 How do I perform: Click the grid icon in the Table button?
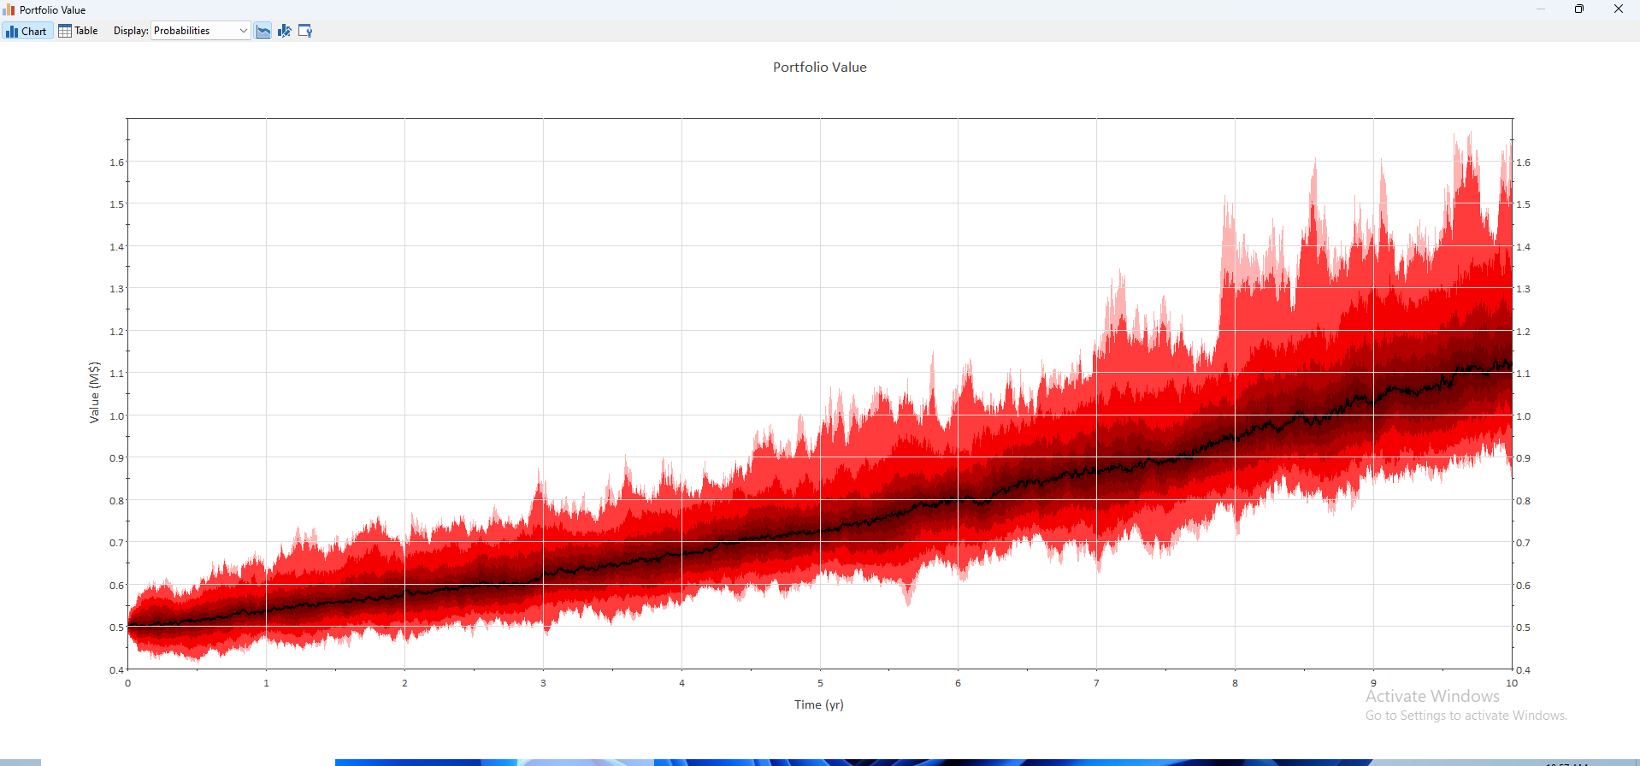pyautogui.click(x=65, y=31)
